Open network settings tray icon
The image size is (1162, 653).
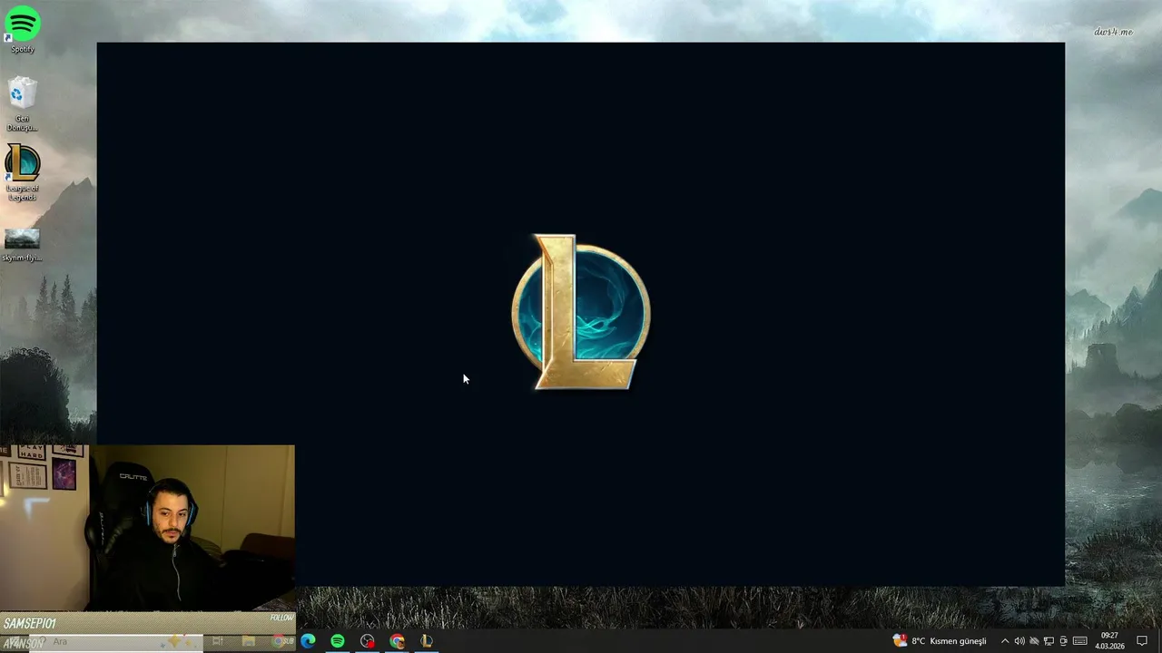click(x=1049, y=641)
